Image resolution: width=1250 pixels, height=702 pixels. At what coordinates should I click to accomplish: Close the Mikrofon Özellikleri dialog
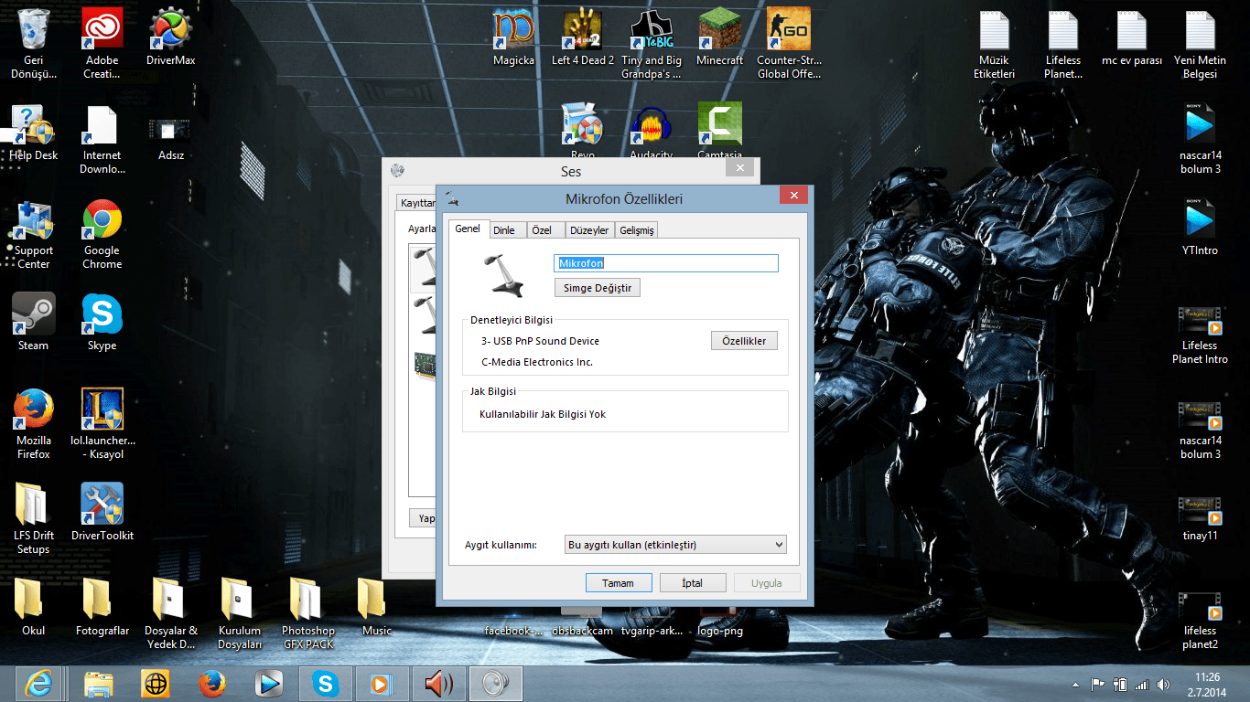click(793, 195)
